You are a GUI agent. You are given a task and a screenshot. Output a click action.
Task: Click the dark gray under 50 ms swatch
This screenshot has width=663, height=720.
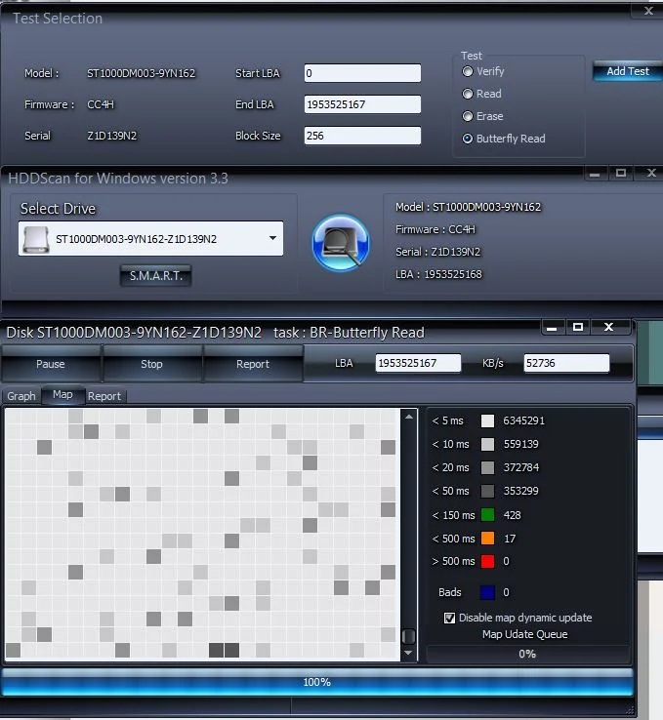click(487, 491)
